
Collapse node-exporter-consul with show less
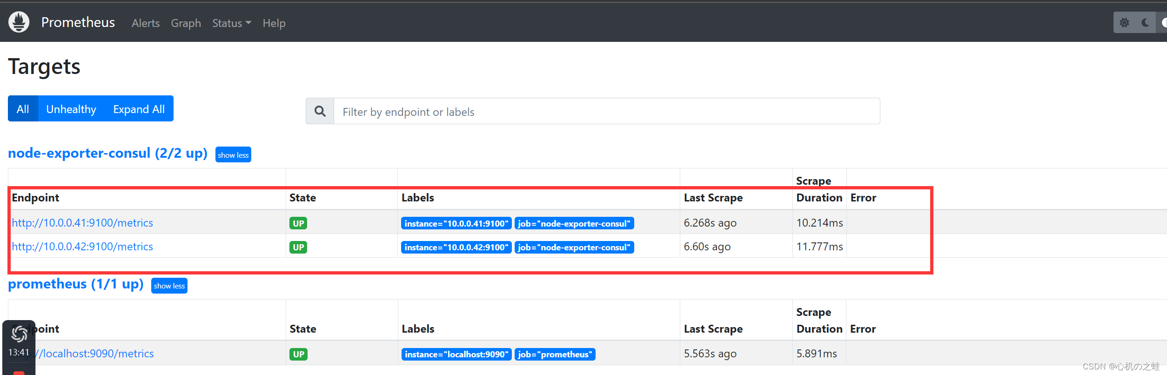point(233,155)
